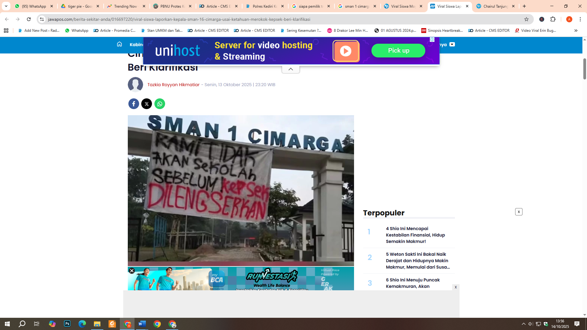Open the K extension icon

point(542,19)
